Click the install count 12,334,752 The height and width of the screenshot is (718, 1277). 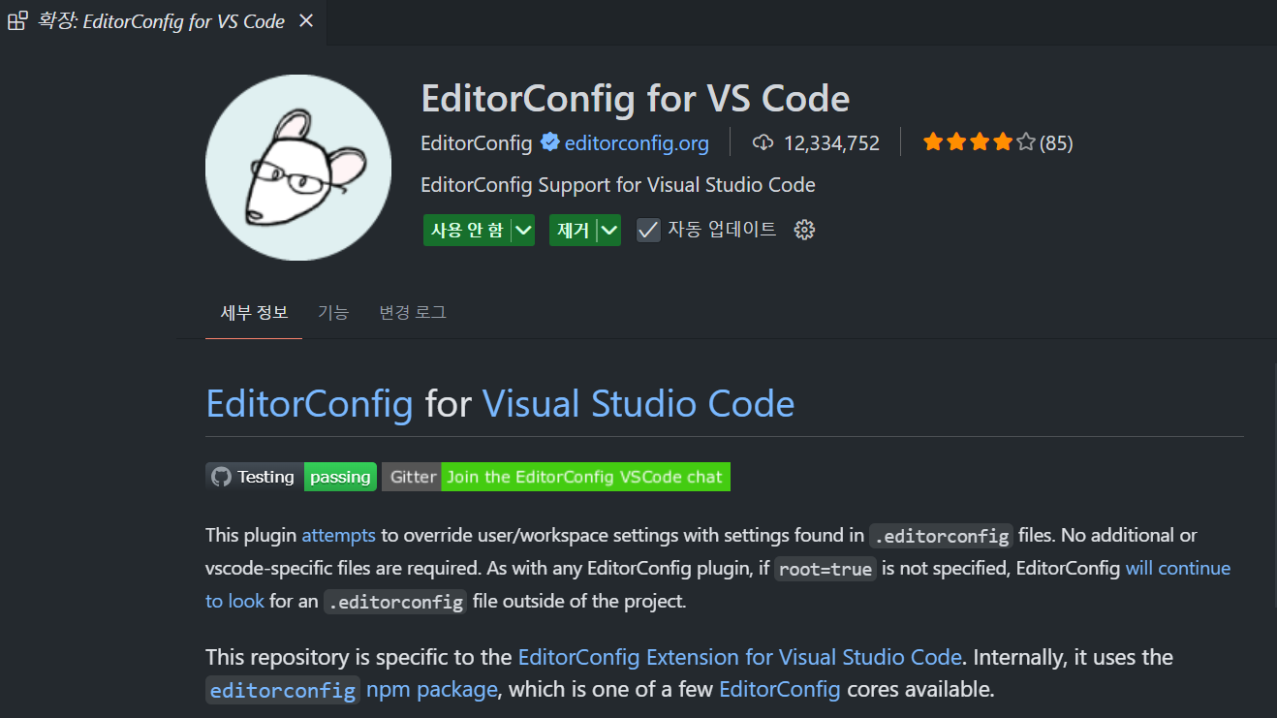831,143
